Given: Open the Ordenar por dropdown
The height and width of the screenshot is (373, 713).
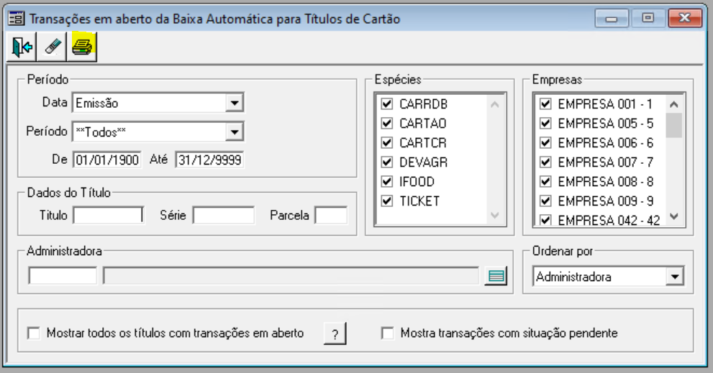Looking at the screenshot, I should (x=675, y=276).
